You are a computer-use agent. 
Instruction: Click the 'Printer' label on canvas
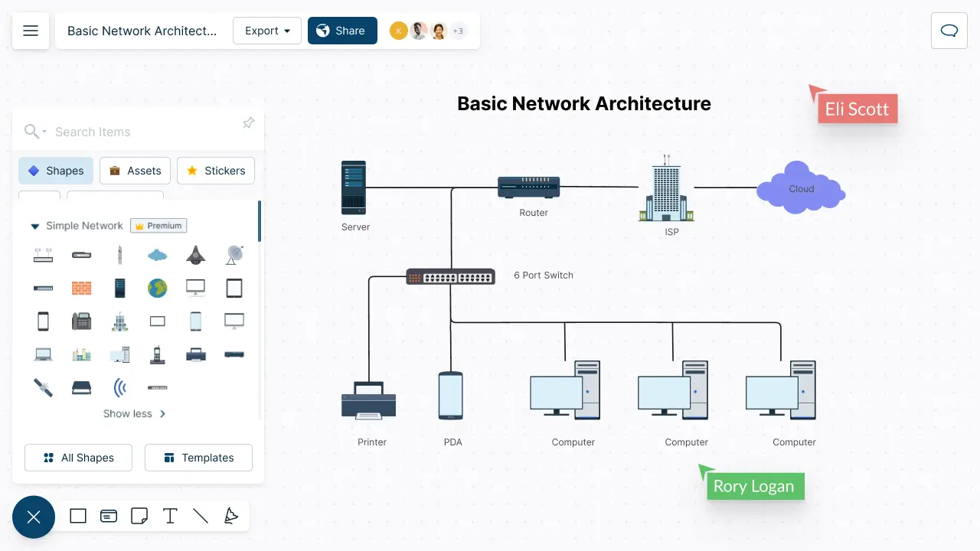click(372, 442)
